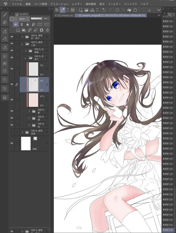This screenshot has width=176, height=233.
Task: Click the New document icon in command bar
Action: pyautogui.click(x=80, y=10)
